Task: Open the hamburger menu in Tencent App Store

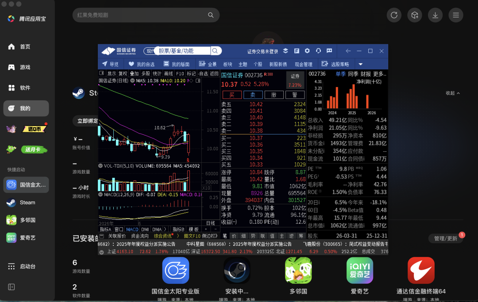Action: (456, 15)
